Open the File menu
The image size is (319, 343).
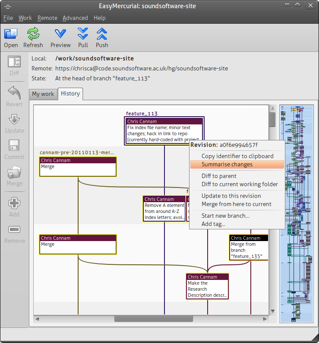(8, 18)
